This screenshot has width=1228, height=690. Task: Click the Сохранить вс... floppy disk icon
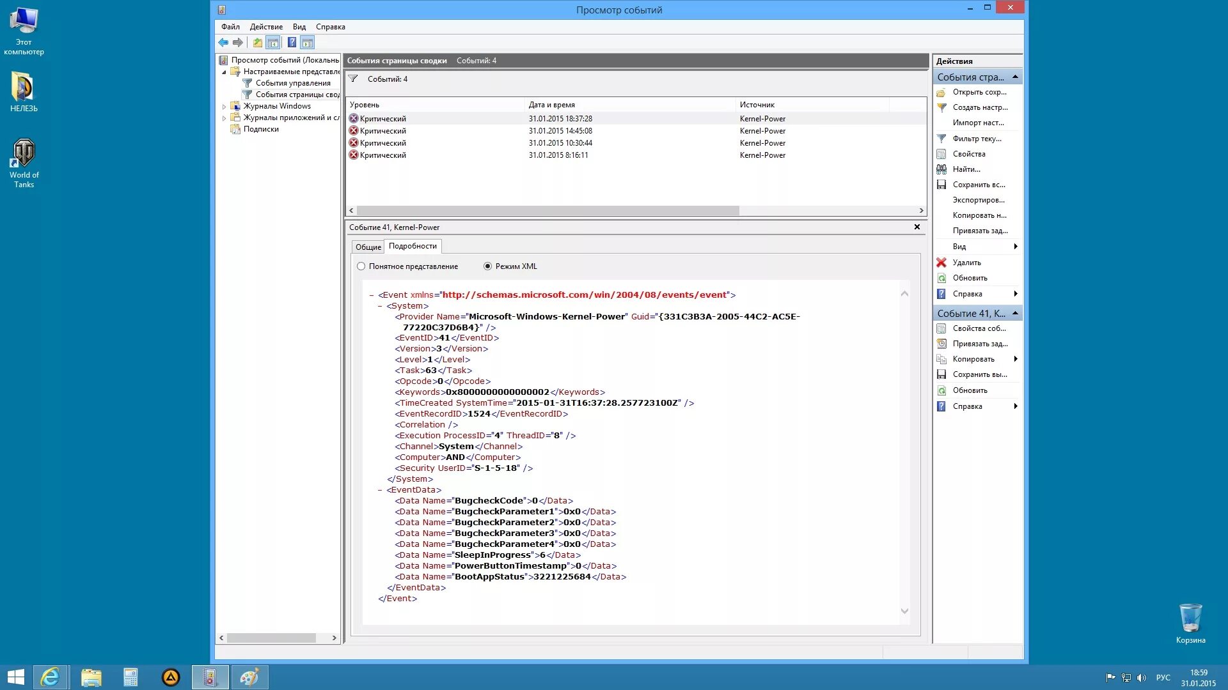pyautogui.click(x=941, y=185)
